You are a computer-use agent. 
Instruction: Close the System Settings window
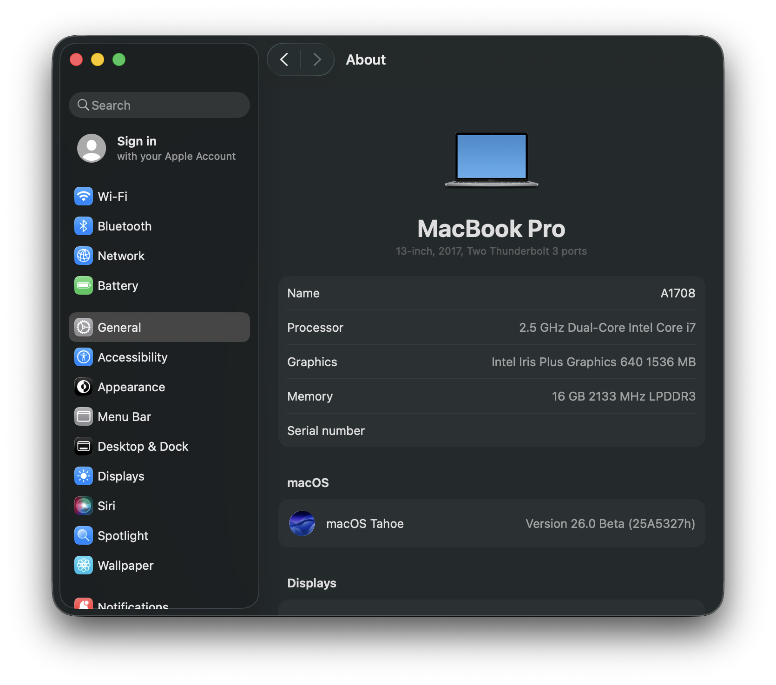76,59
